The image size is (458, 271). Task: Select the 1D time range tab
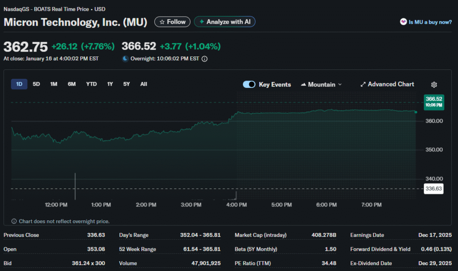tap(19, 84)
